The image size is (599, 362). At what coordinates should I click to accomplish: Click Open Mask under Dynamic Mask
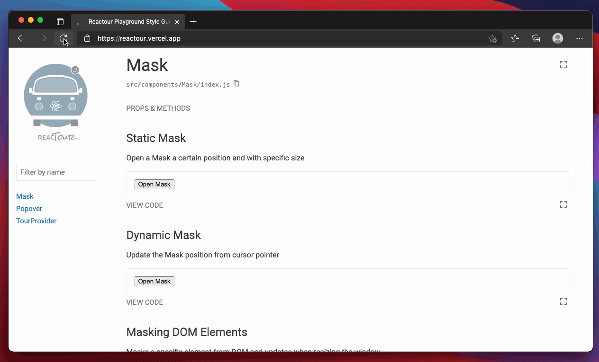[154, 281]
